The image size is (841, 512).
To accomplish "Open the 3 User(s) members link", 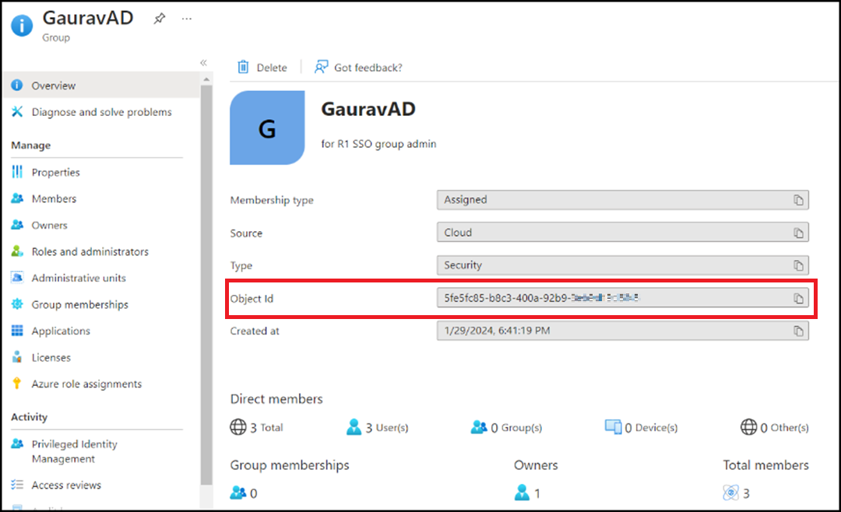I will [x=378, y=427].
